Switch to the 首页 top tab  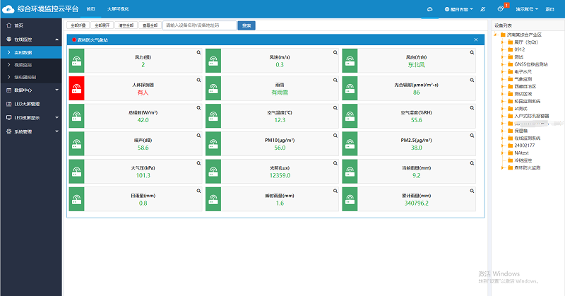[91, 9]
